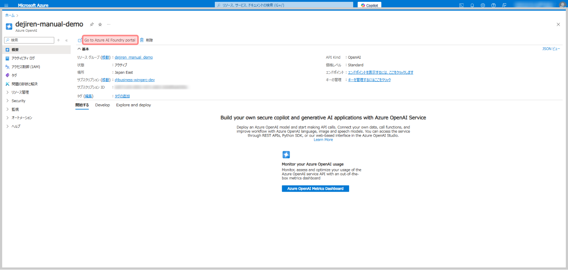Add dejiren-manual-demo to favorites star

click(x=100, y=24)
